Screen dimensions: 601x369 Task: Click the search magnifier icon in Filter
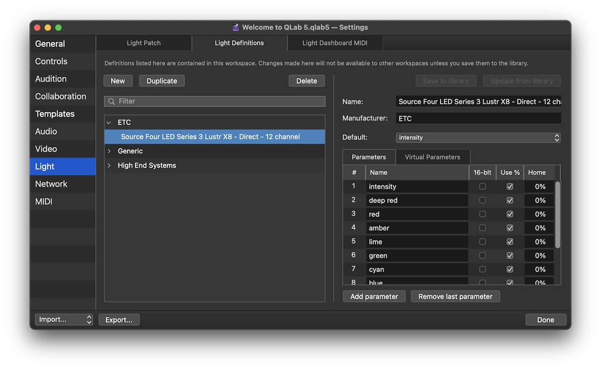(x=111, y=101)
